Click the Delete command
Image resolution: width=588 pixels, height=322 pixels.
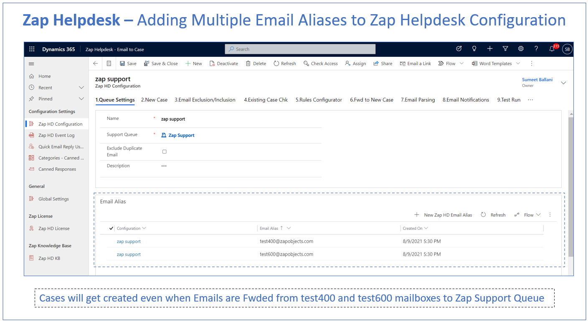click(x=256, y=63)
